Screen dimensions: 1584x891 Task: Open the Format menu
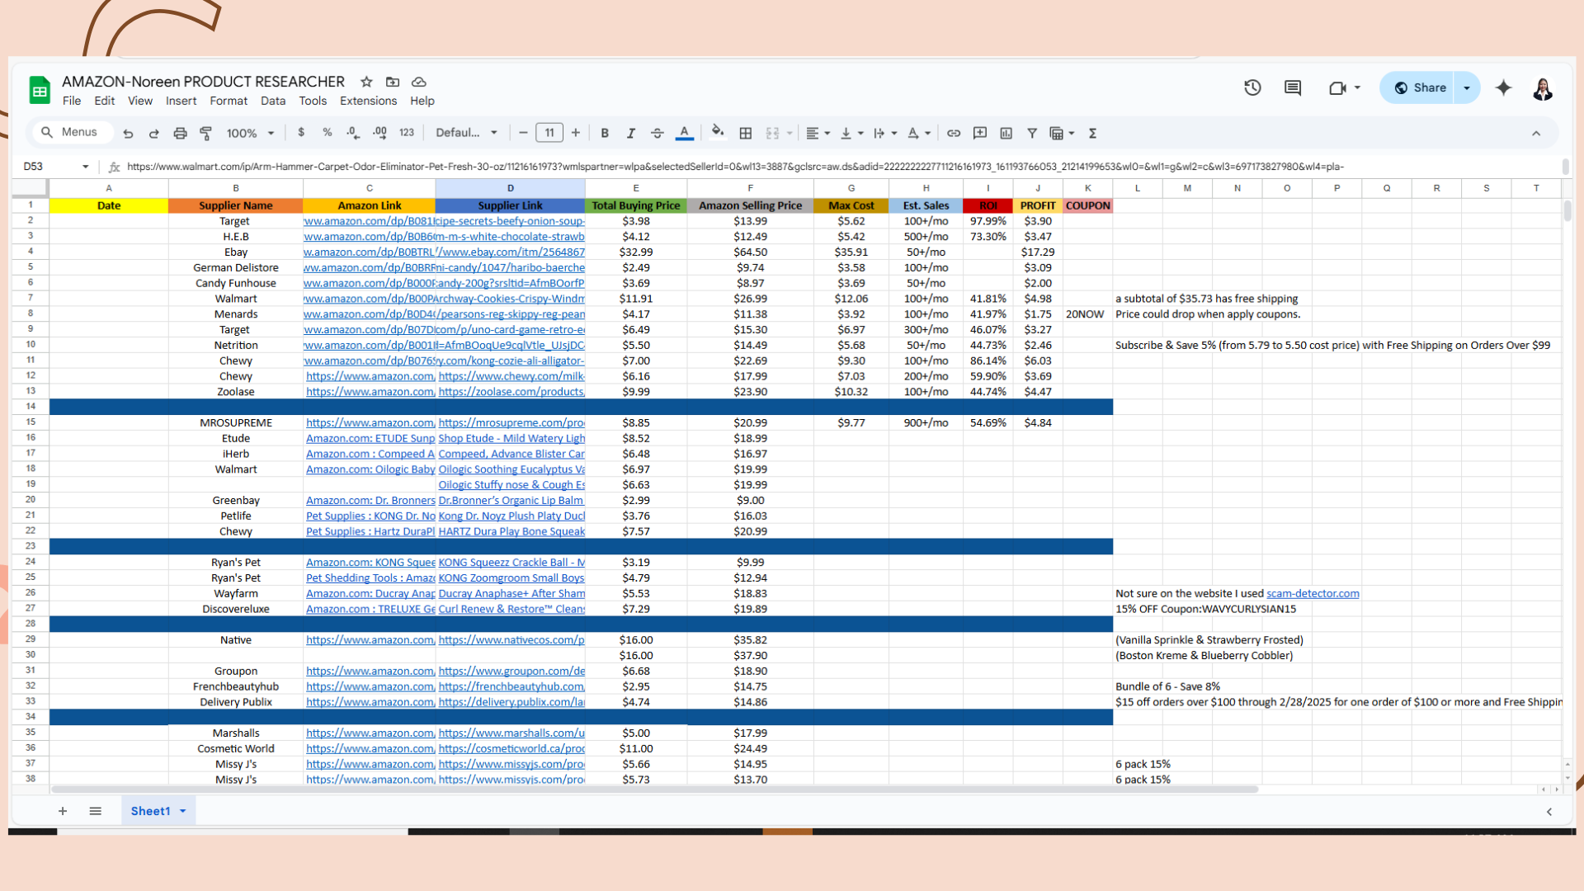(x=229, y=101)
